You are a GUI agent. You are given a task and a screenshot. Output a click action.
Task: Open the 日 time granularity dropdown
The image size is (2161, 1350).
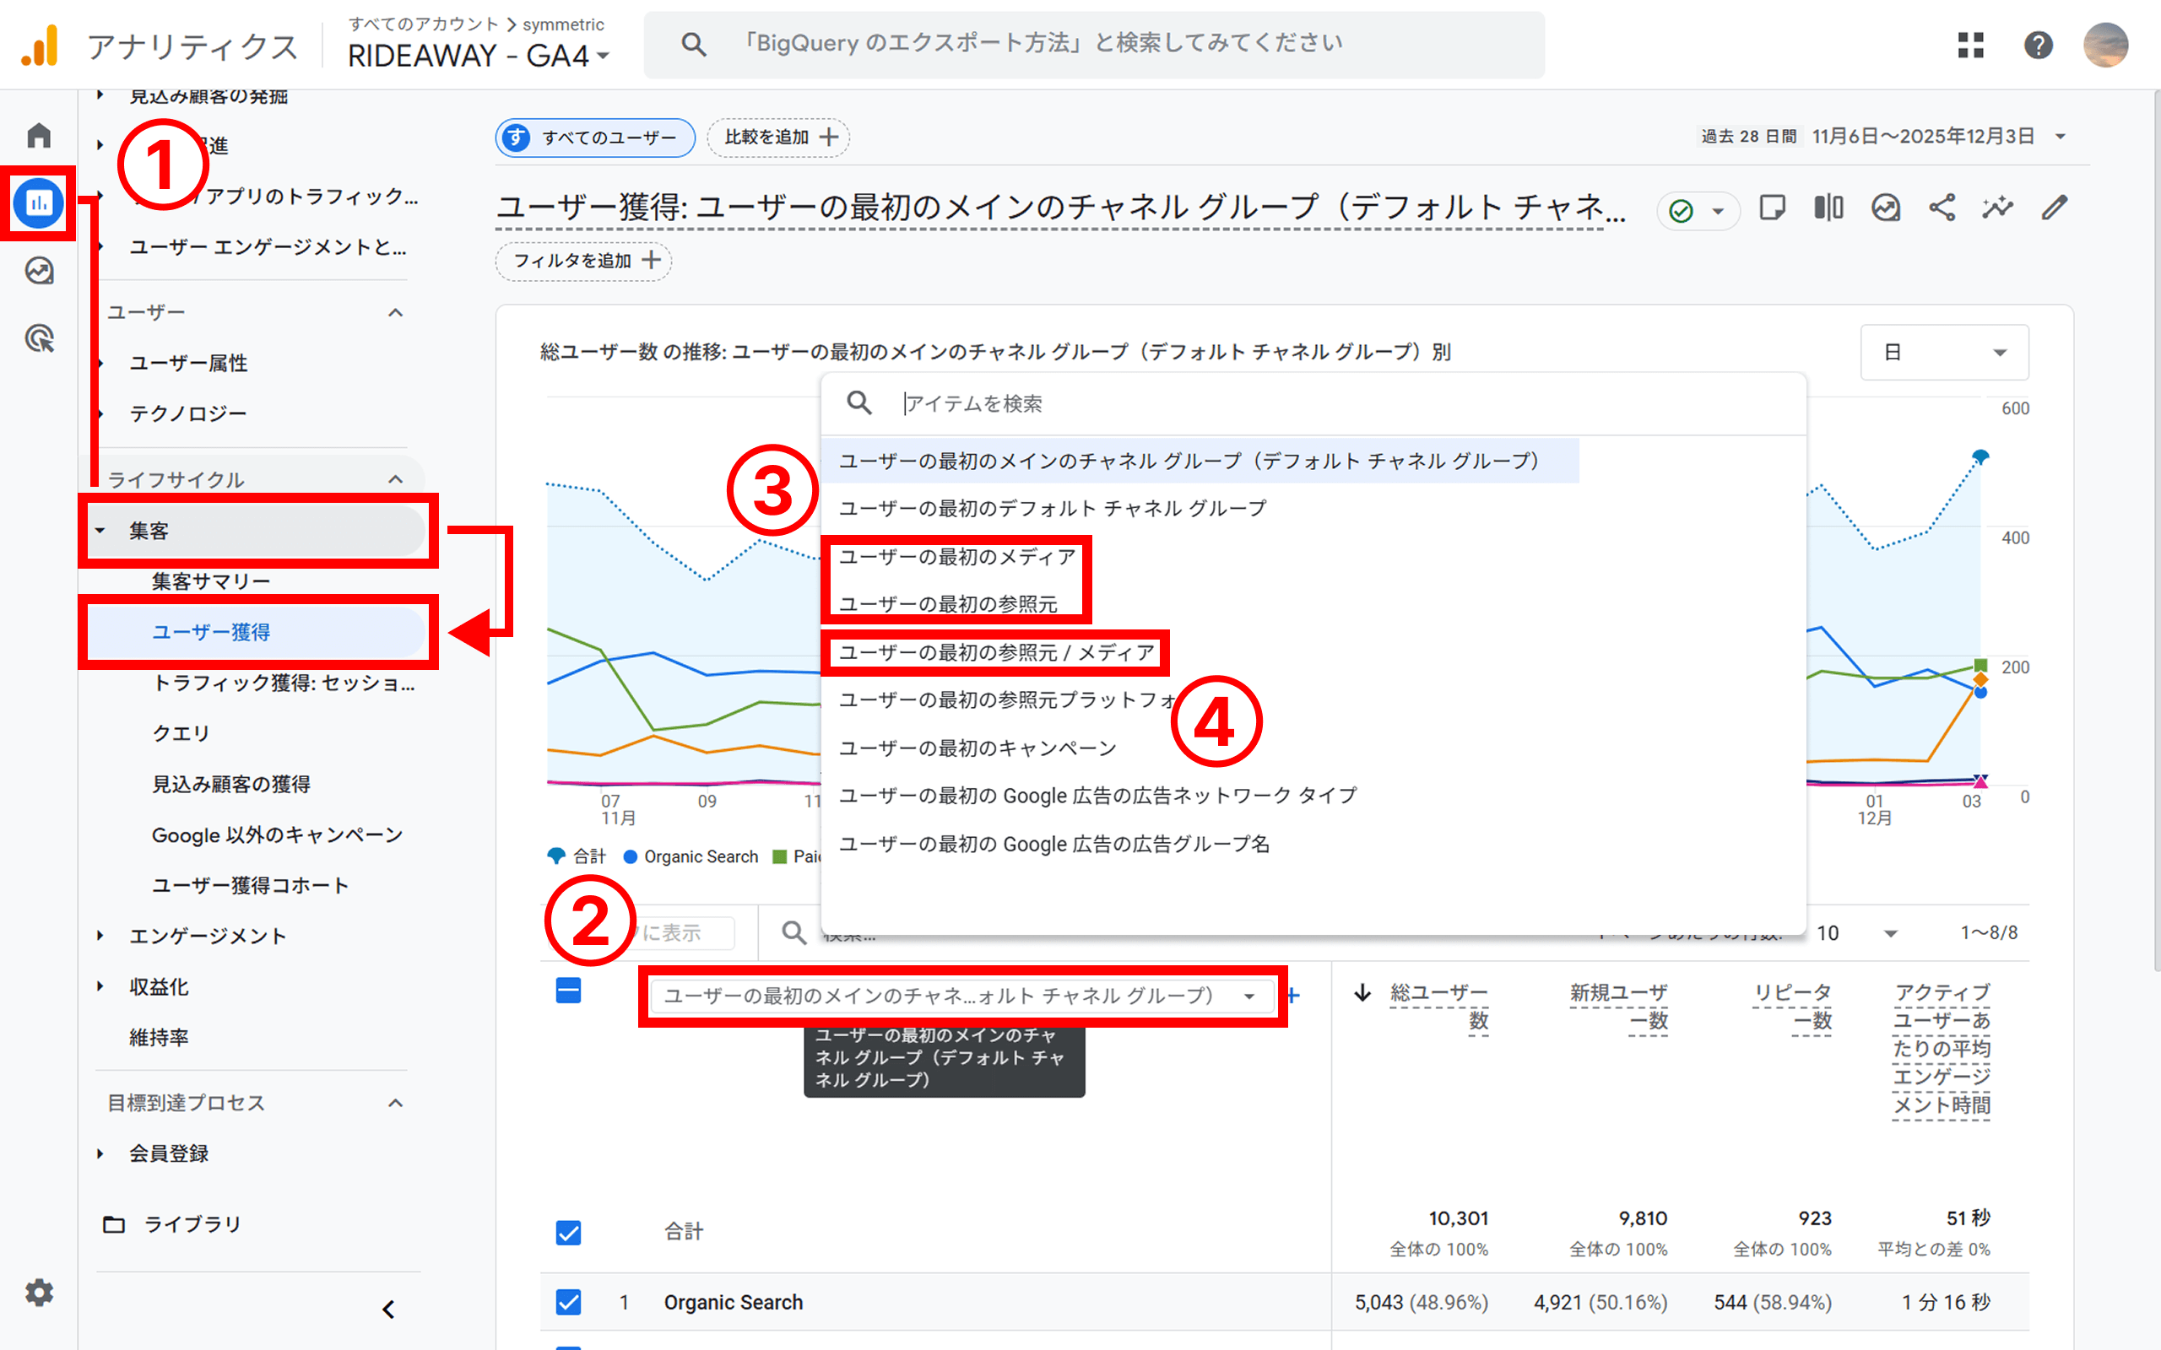[x=1944, y=352]
